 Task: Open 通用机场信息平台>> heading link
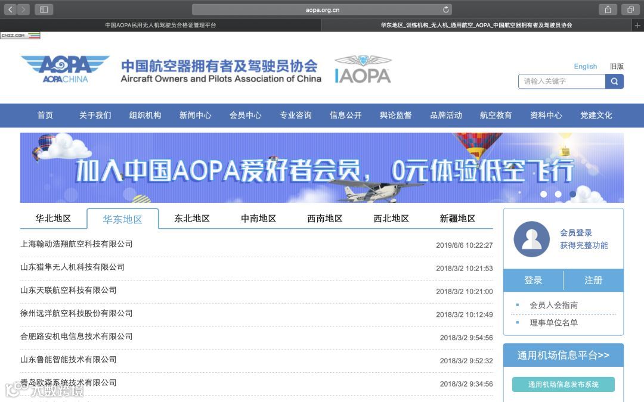[x=563, y=355]
